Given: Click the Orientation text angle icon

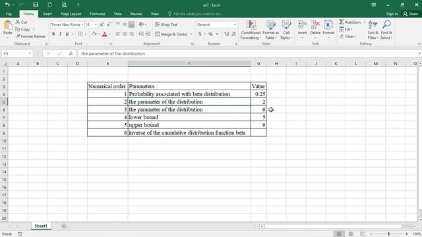Looking at the screenshot, I should 141,24.
